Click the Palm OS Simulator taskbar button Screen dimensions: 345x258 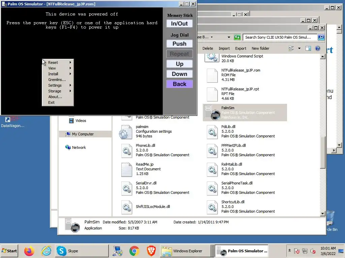[241, 251]
